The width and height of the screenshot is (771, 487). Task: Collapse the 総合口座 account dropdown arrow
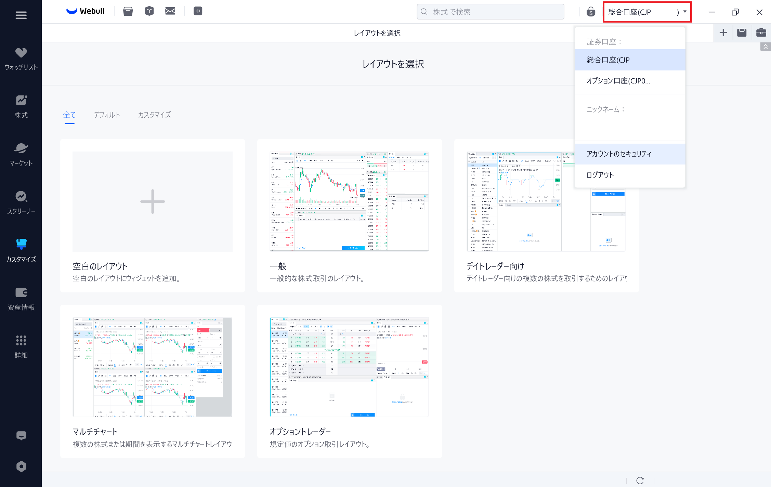(685, 12)
